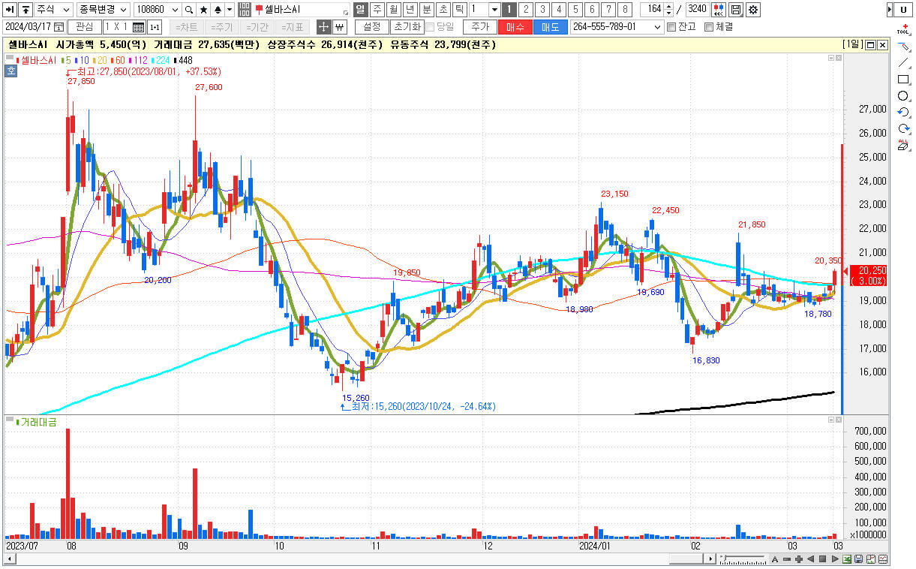Viewport: 916px width, 569px height.
Task: Click the spade icon in top toolbar
Action: pos(218,10)
